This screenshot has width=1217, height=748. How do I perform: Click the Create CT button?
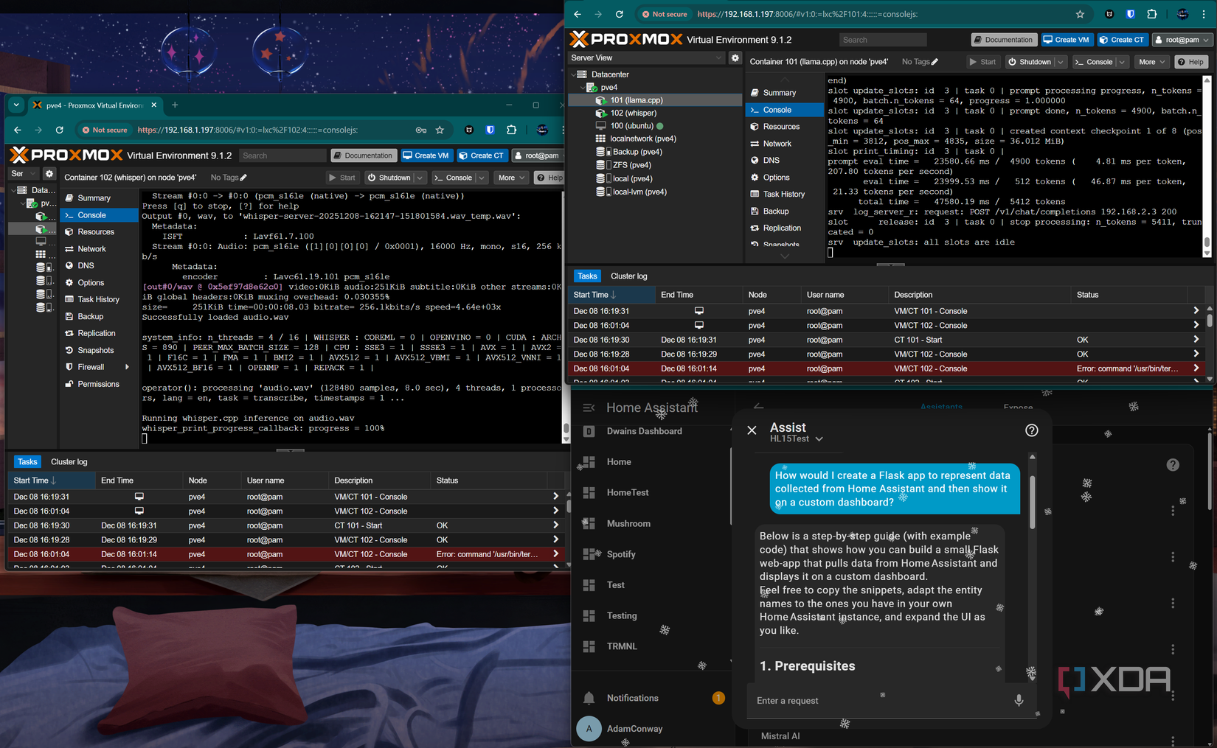click(1123, 40)
